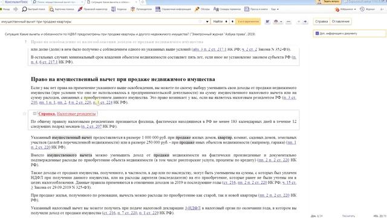Switch to the Поиск results tab
387x218 pixels.
pos(58,2)
